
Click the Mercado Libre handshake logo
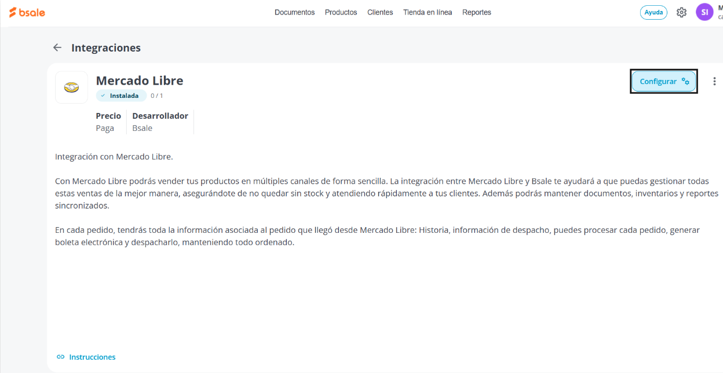click(71, 87)
